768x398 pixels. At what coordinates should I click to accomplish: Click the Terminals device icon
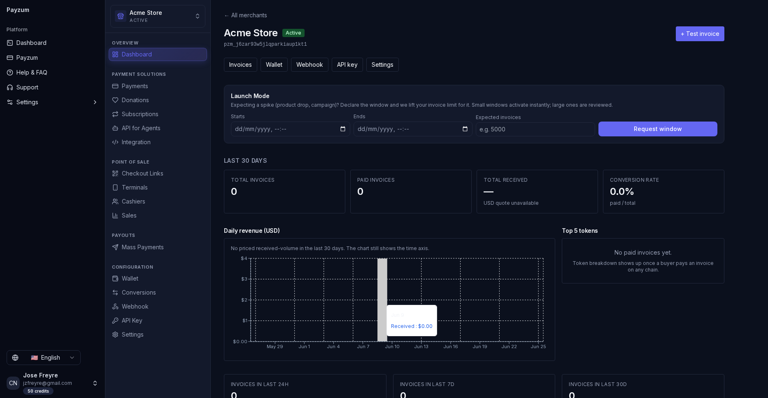[x=115, y=187]
